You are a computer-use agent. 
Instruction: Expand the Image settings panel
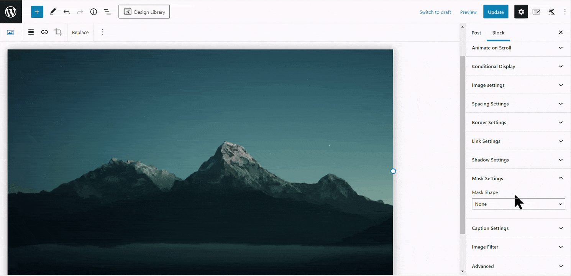point(518,85)
